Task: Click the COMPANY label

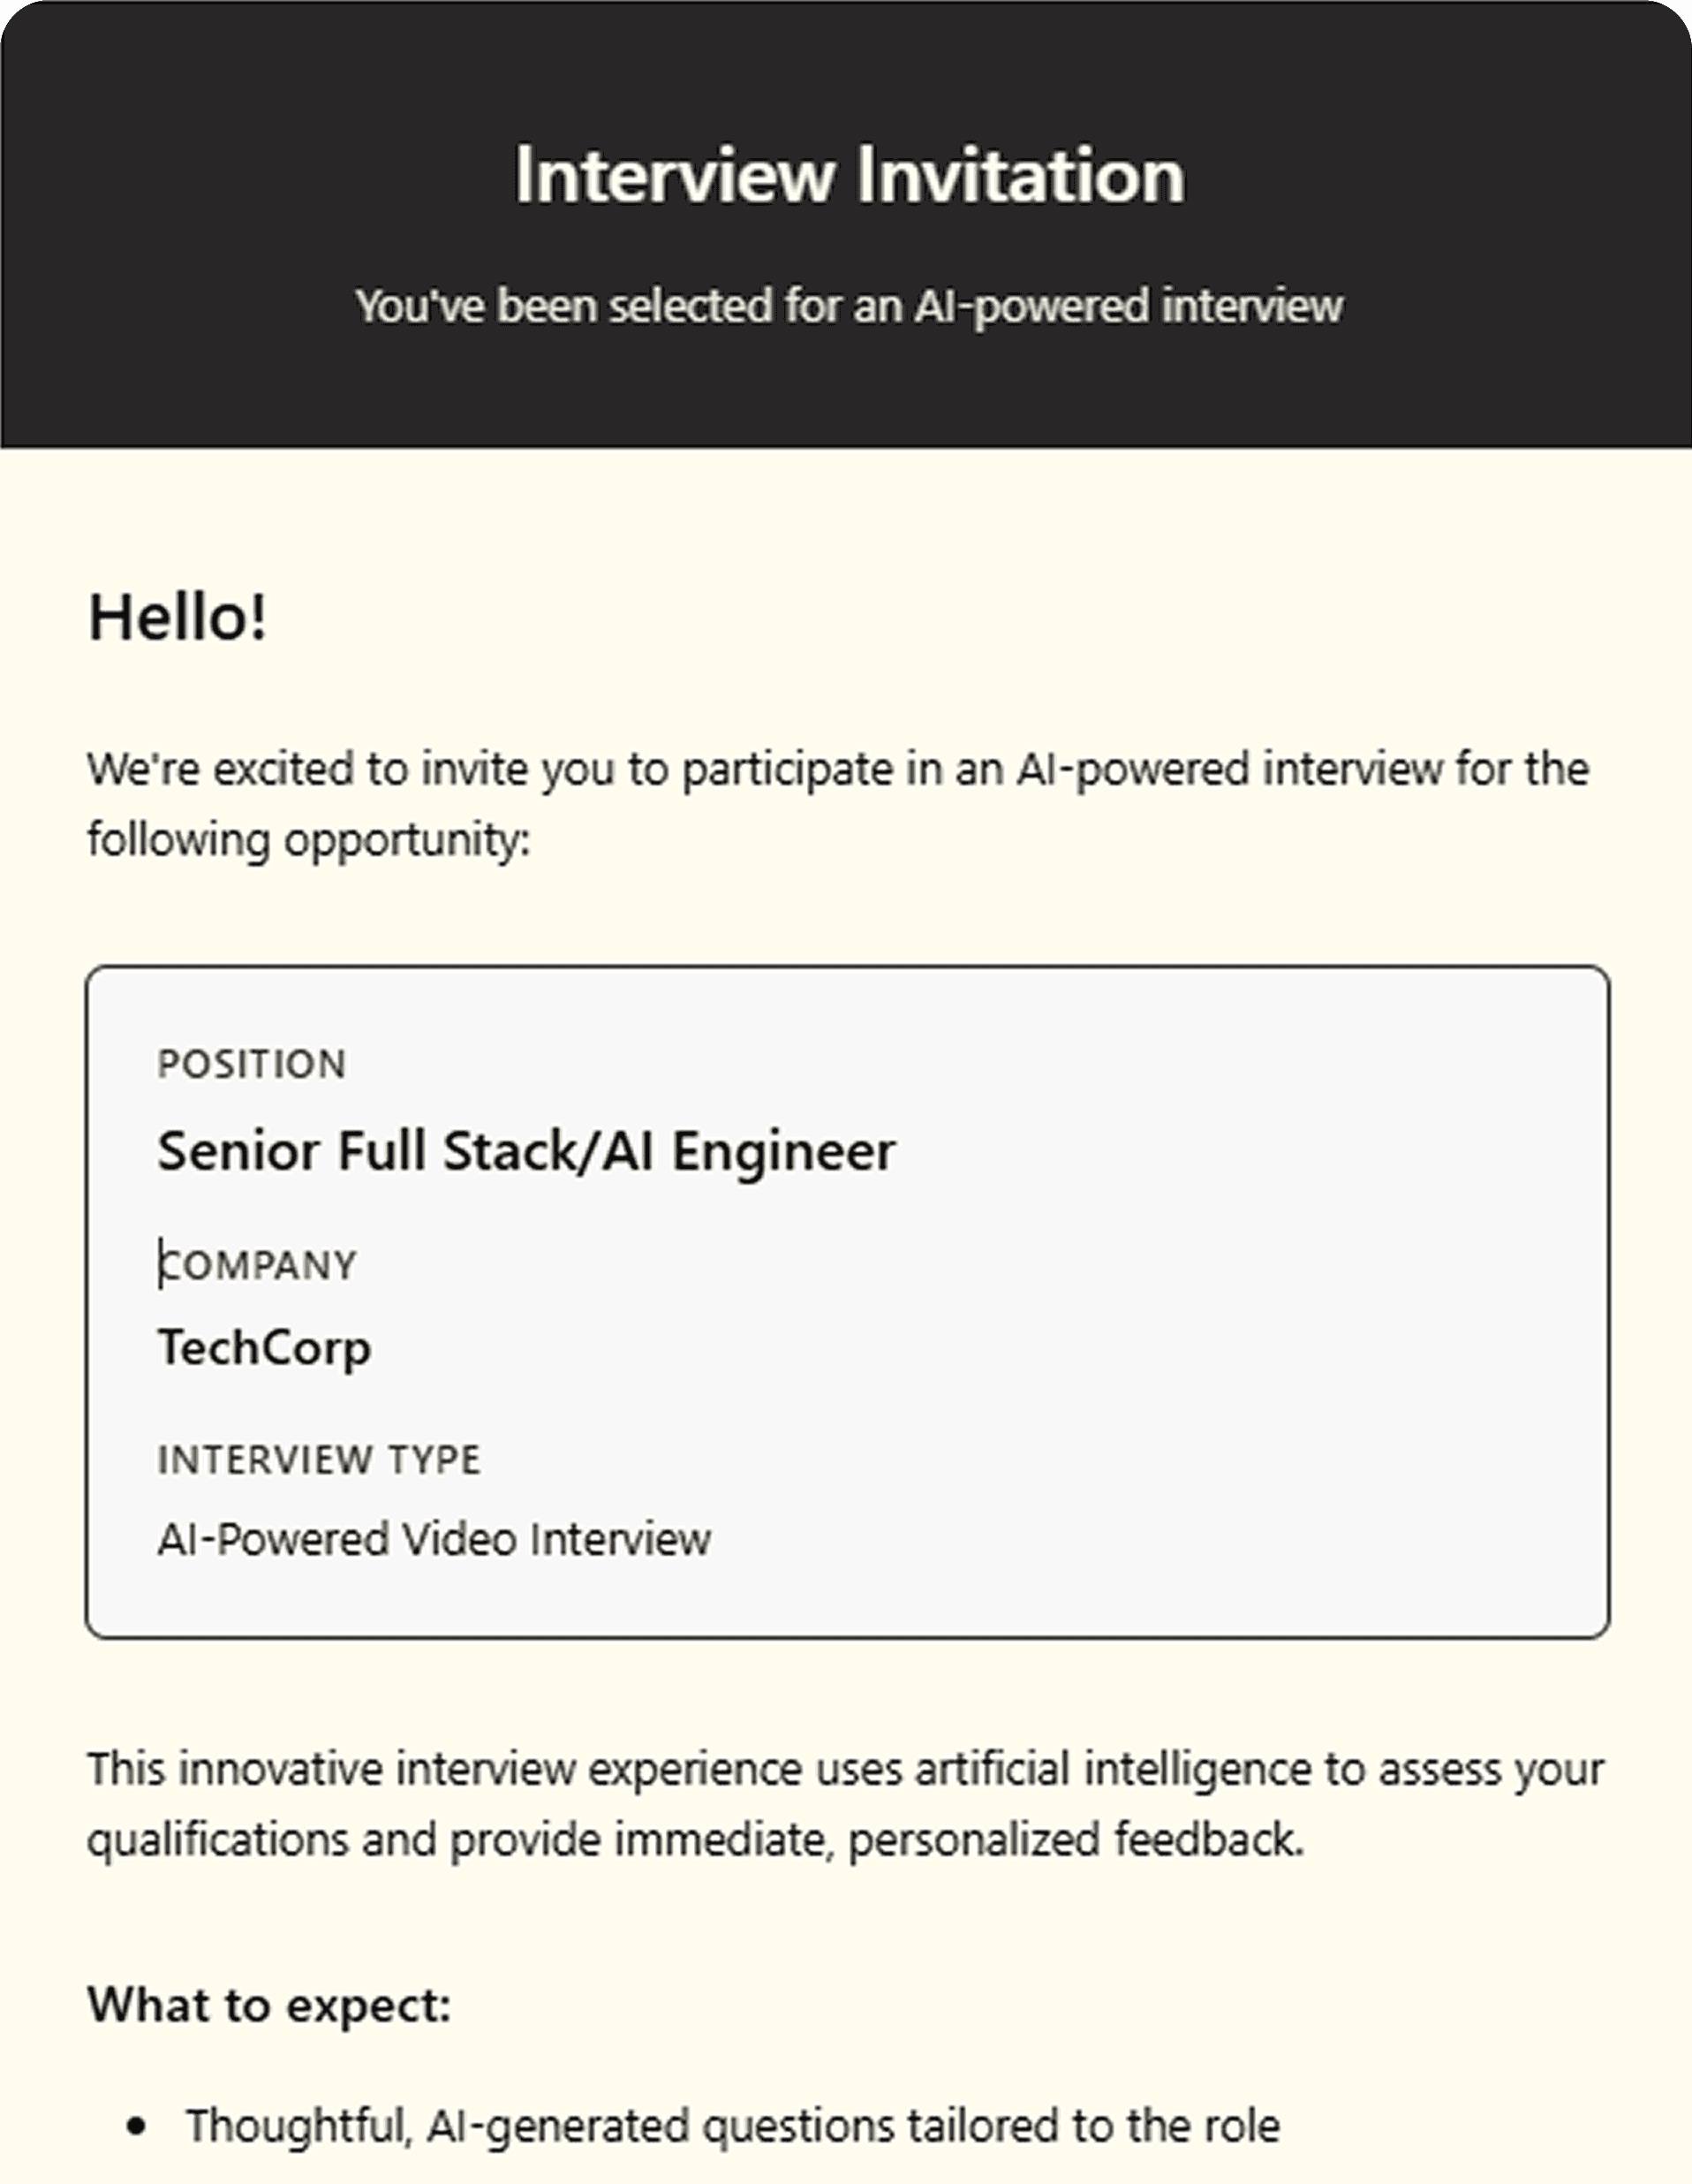Action: pyautogui.click(x=258, y=1265)
